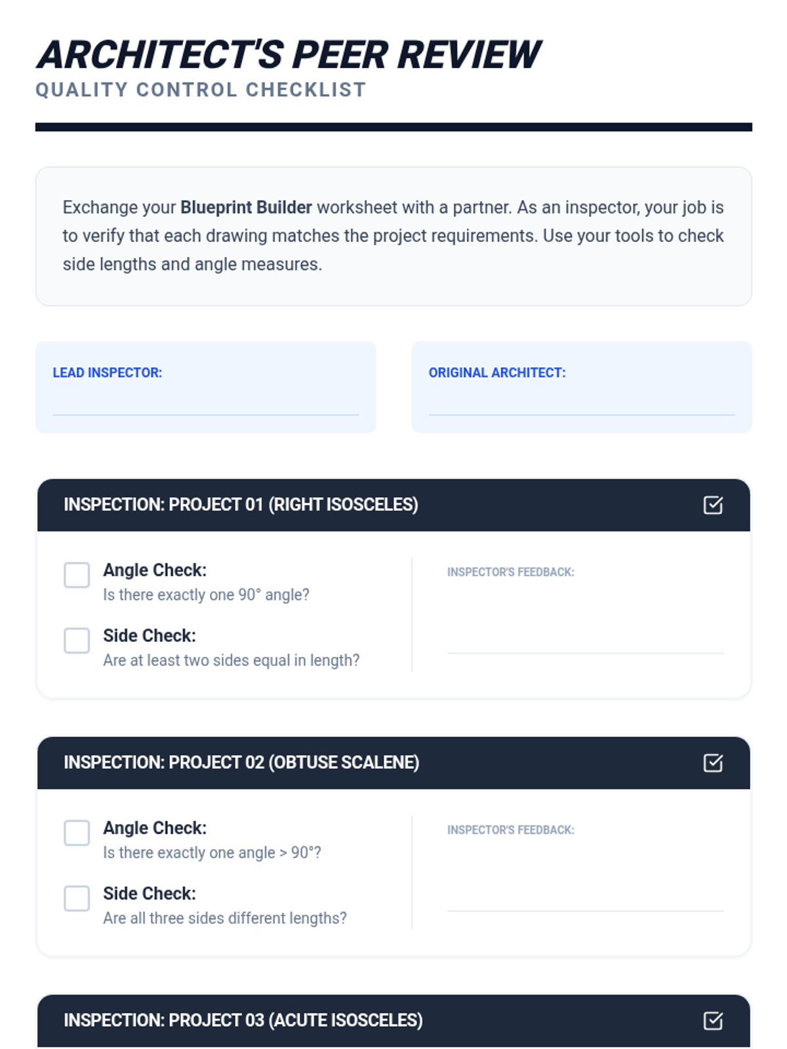Select Inspection Project 03 Acute Isosceles header

tap(243, 1020)
